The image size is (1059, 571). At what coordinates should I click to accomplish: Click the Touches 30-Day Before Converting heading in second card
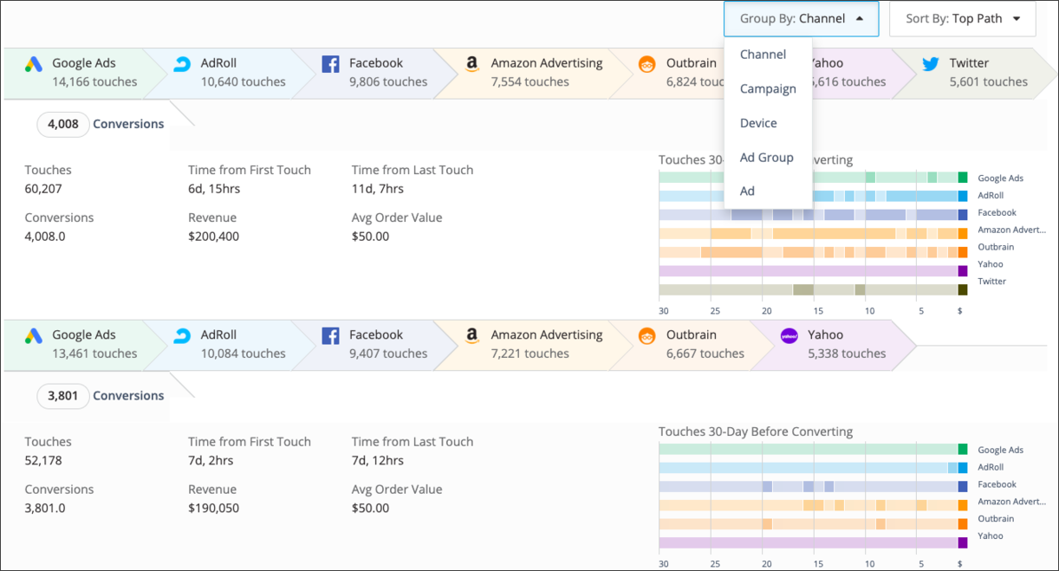pos(756,431)
